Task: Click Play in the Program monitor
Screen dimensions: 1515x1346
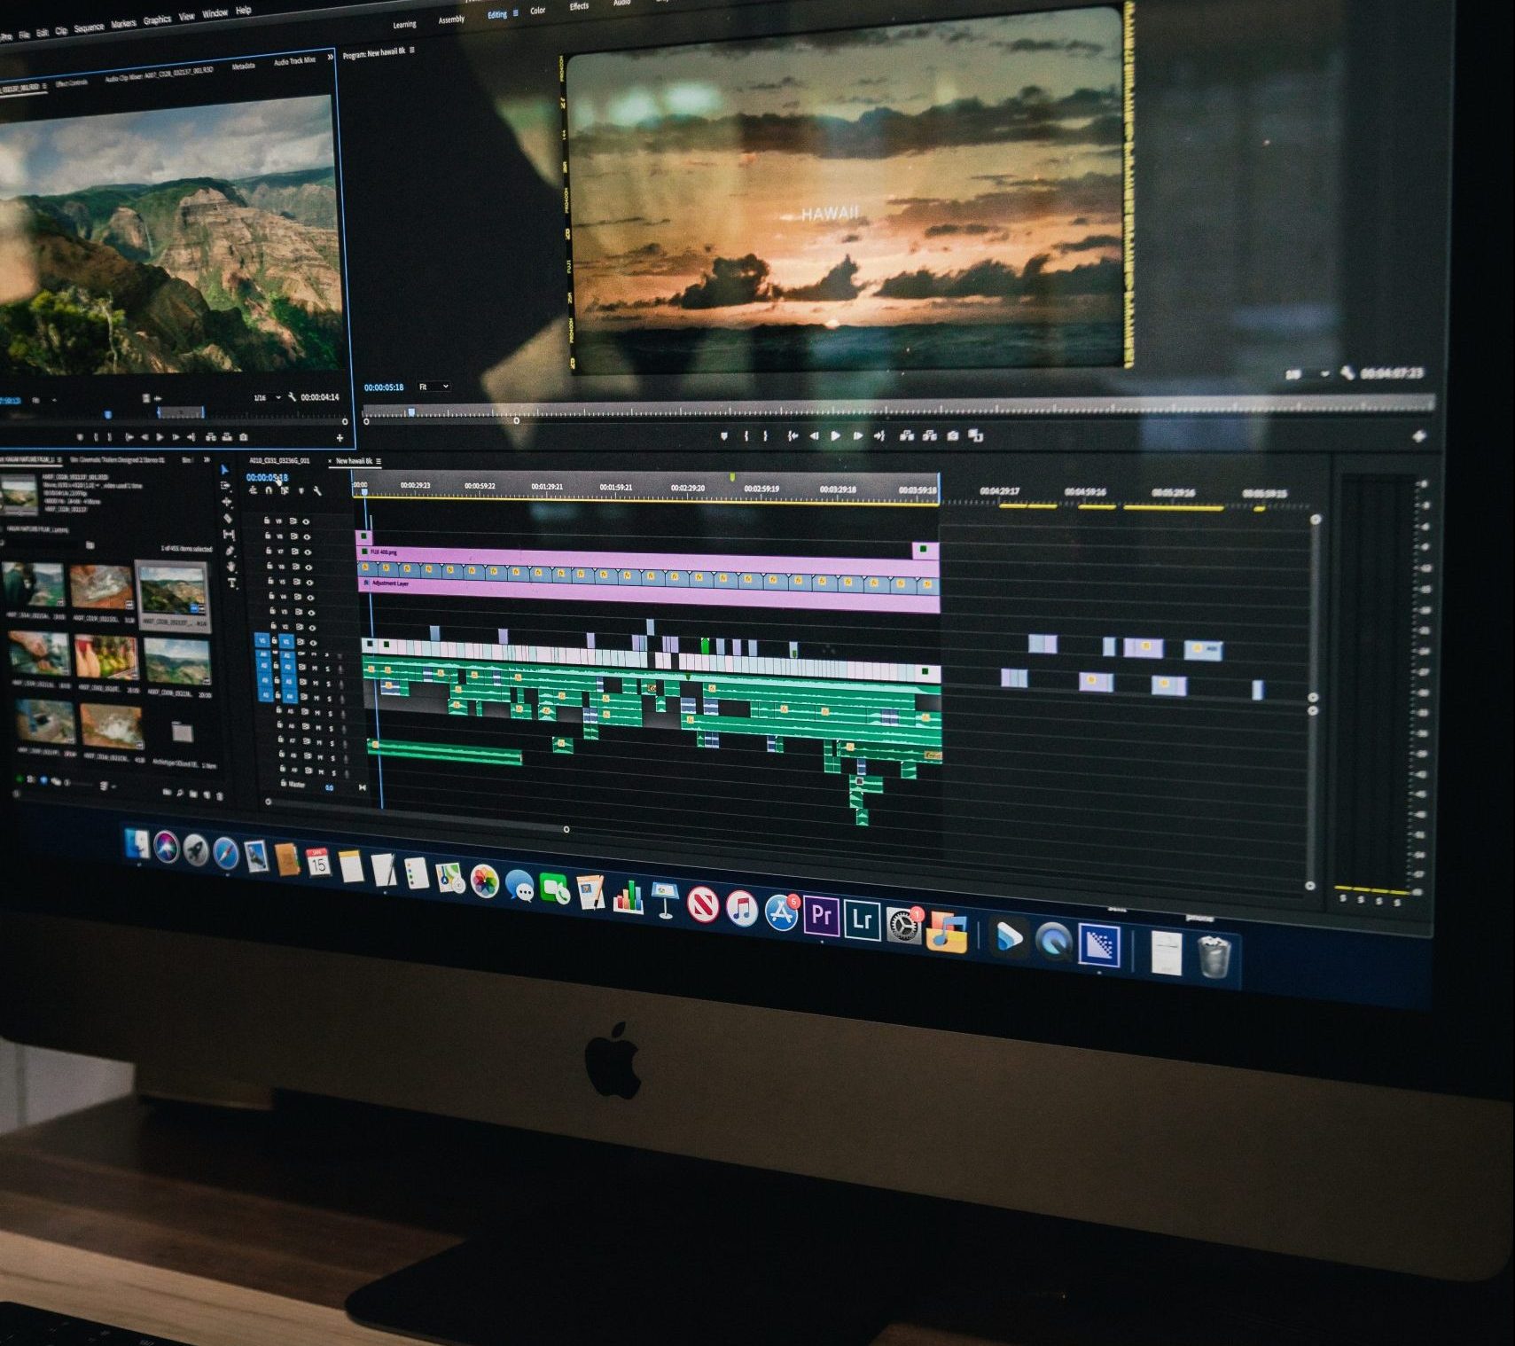Action: [835, 435]
